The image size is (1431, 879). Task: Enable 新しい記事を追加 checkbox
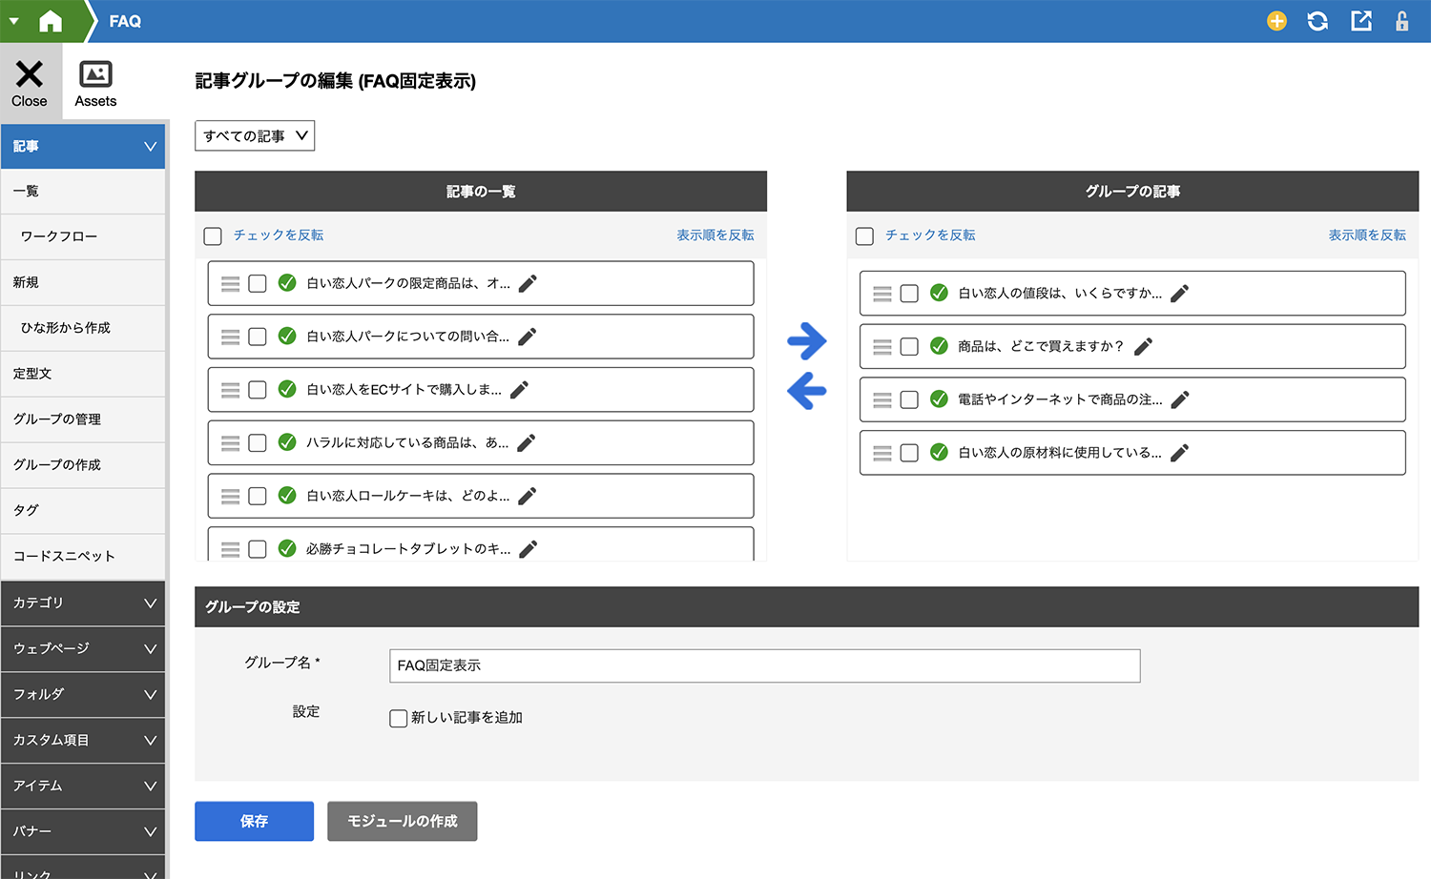[x=399, y=718]
